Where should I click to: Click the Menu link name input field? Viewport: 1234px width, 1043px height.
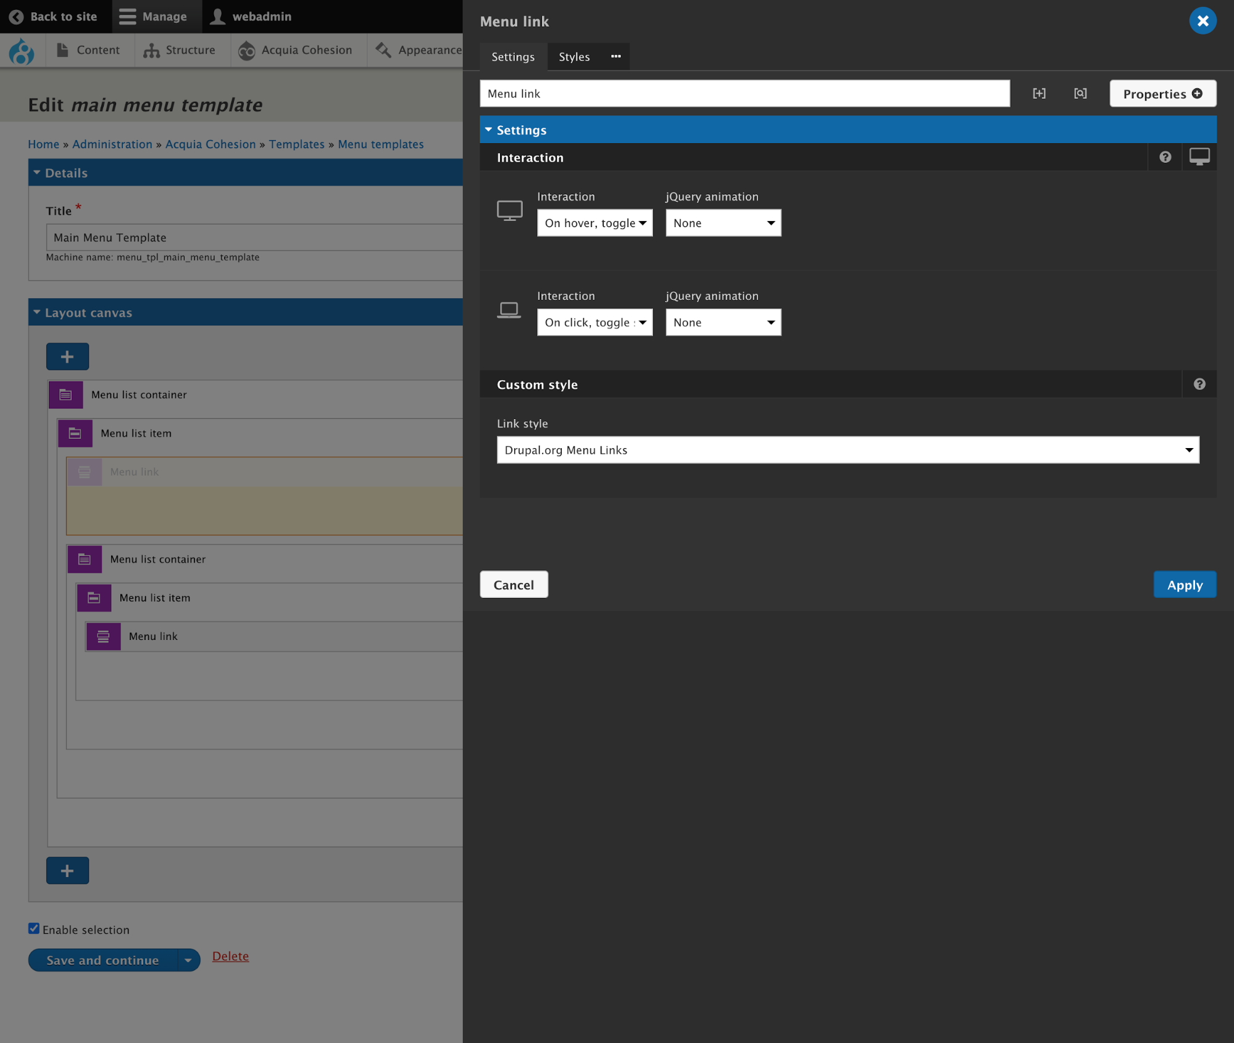(x=744, y=94)
